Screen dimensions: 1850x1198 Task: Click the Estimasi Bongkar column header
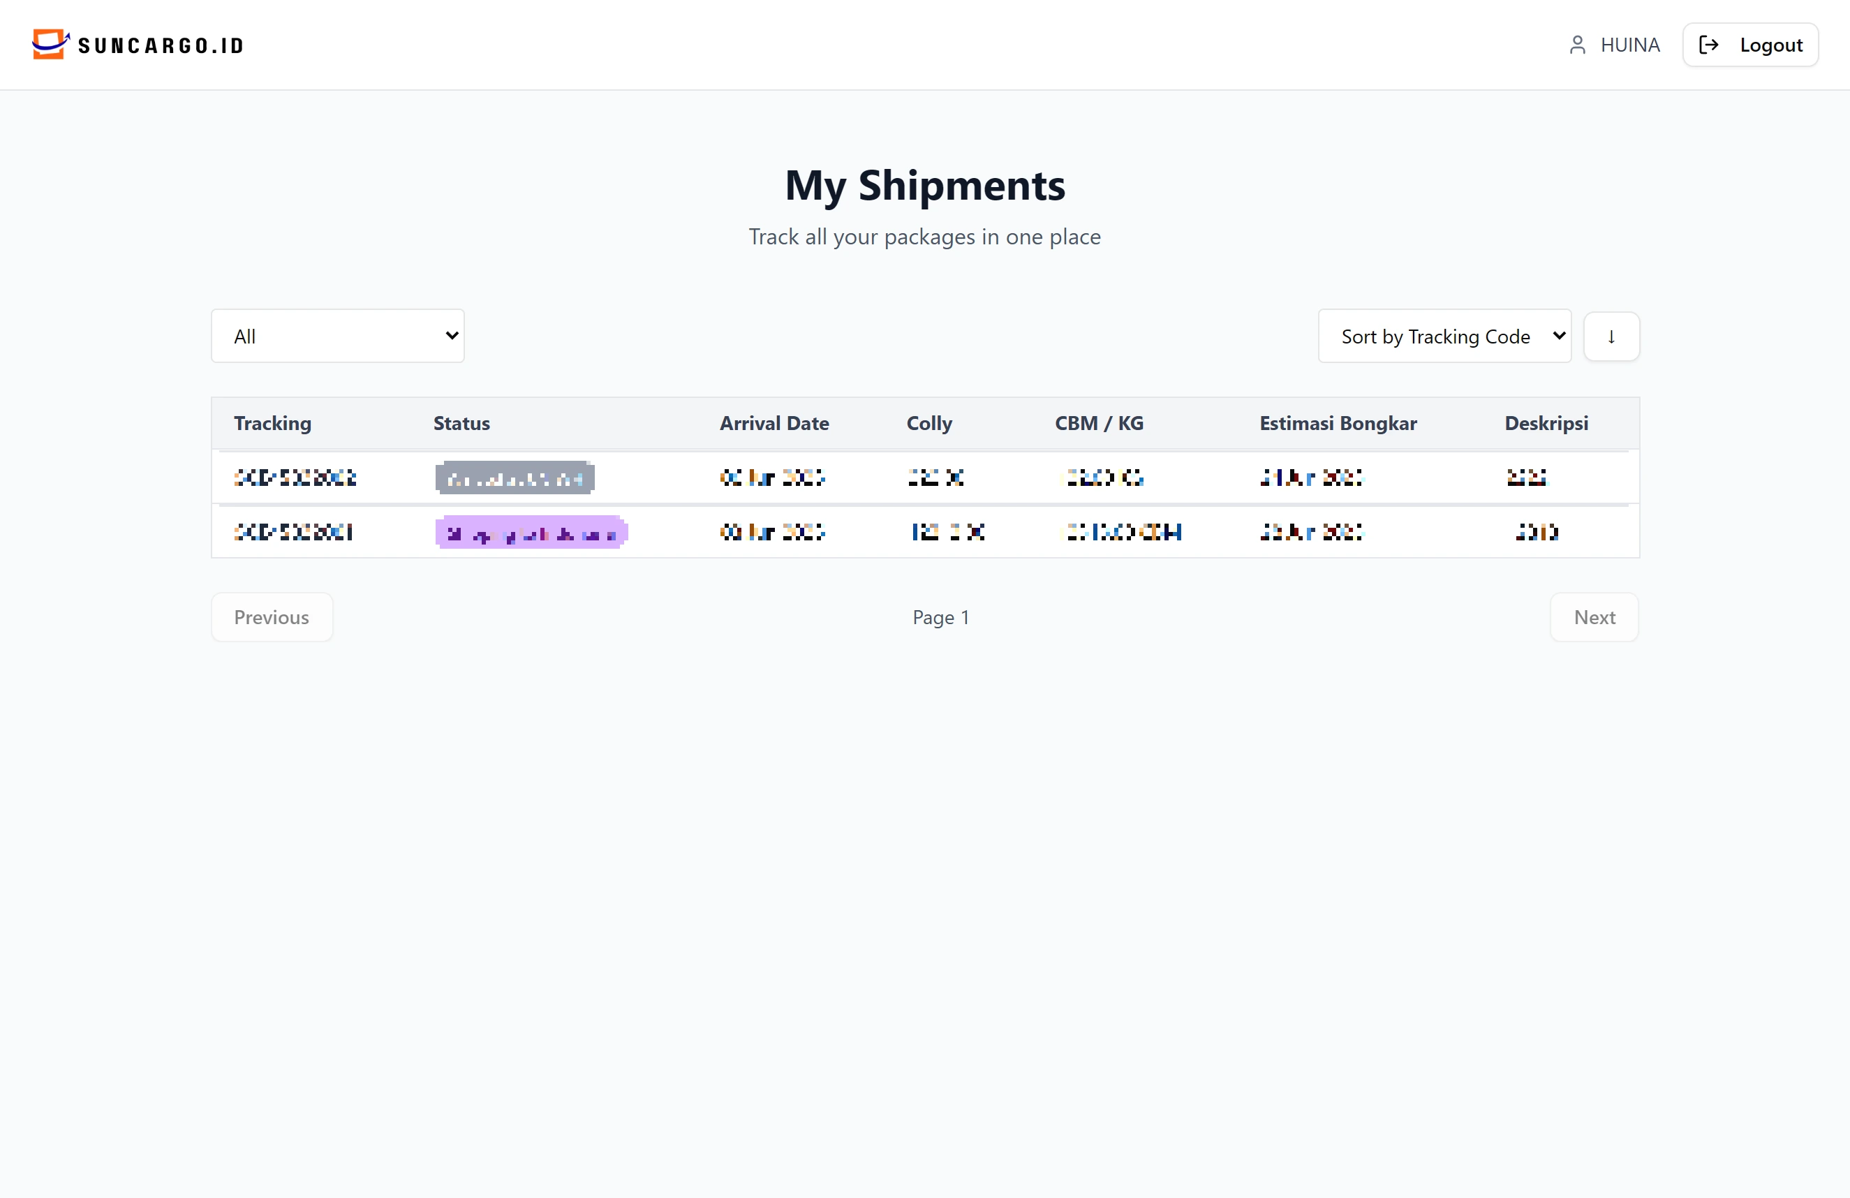pyautogui.click(x=1338, y=424)
